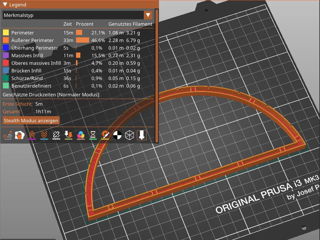This screenshot has height=240, width=320.
Task: Click the 'Prozent' column header
Action: [x=85, y=24]
